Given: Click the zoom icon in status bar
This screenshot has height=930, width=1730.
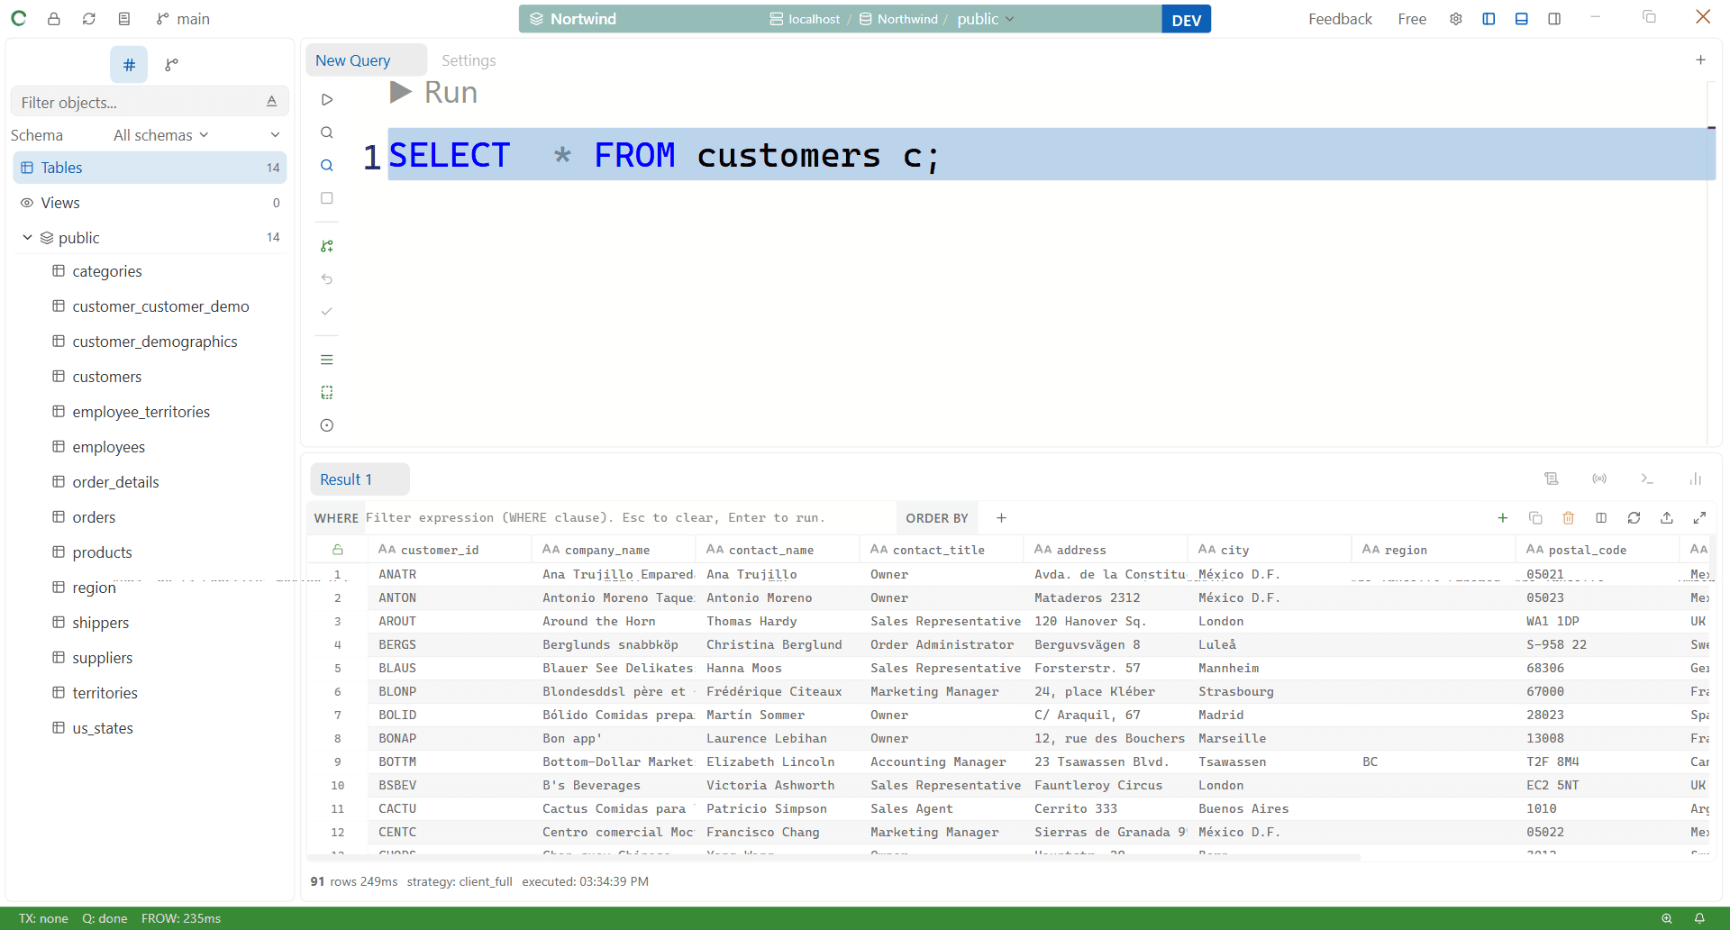Looking at the screenshot, I should pyautogui.click(x=1667, y=918).
